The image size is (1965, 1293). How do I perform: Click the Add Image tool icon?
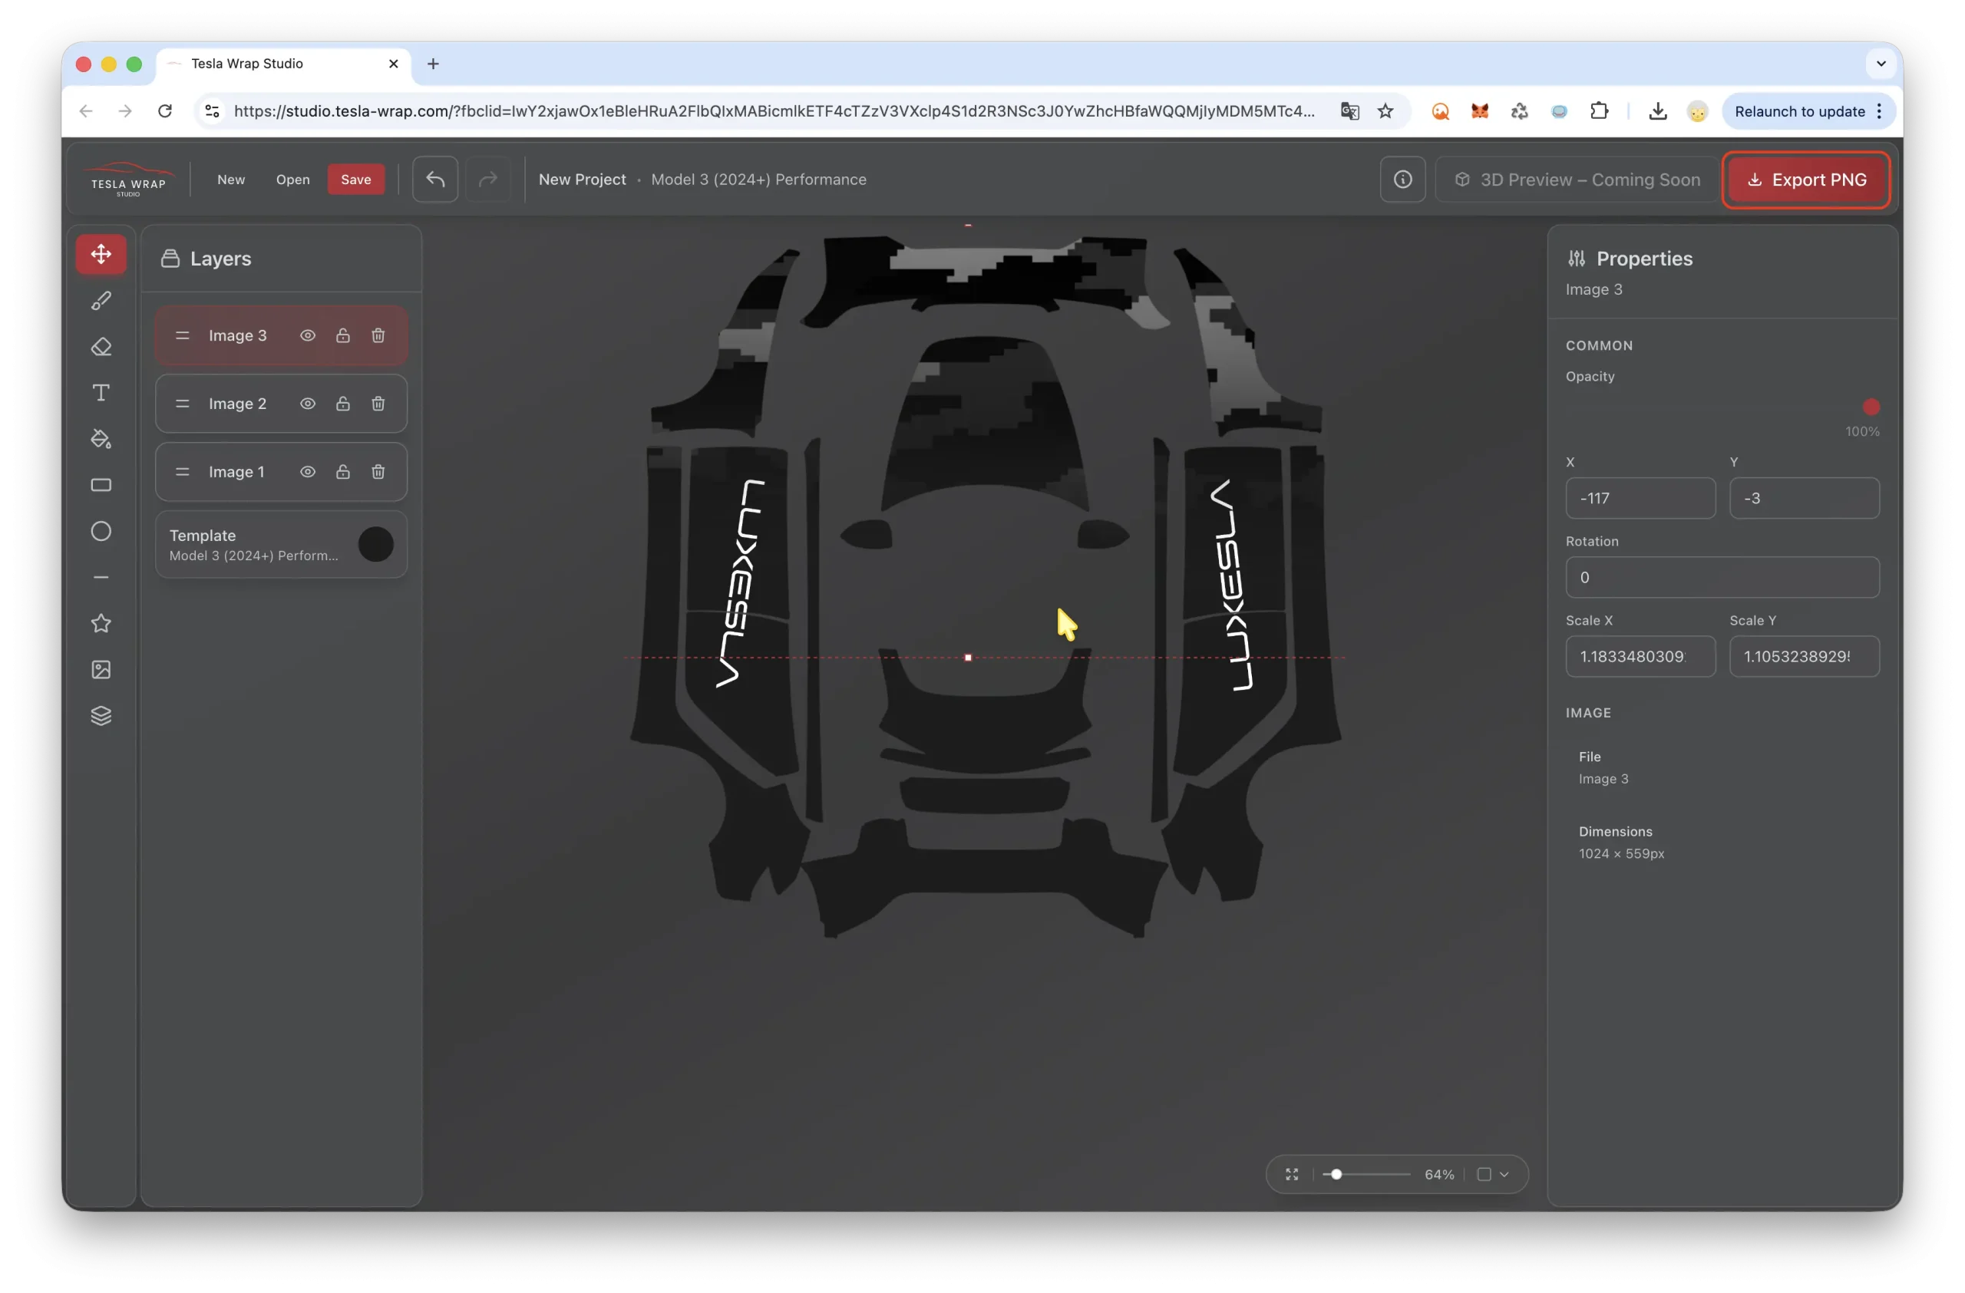(101, 669)
